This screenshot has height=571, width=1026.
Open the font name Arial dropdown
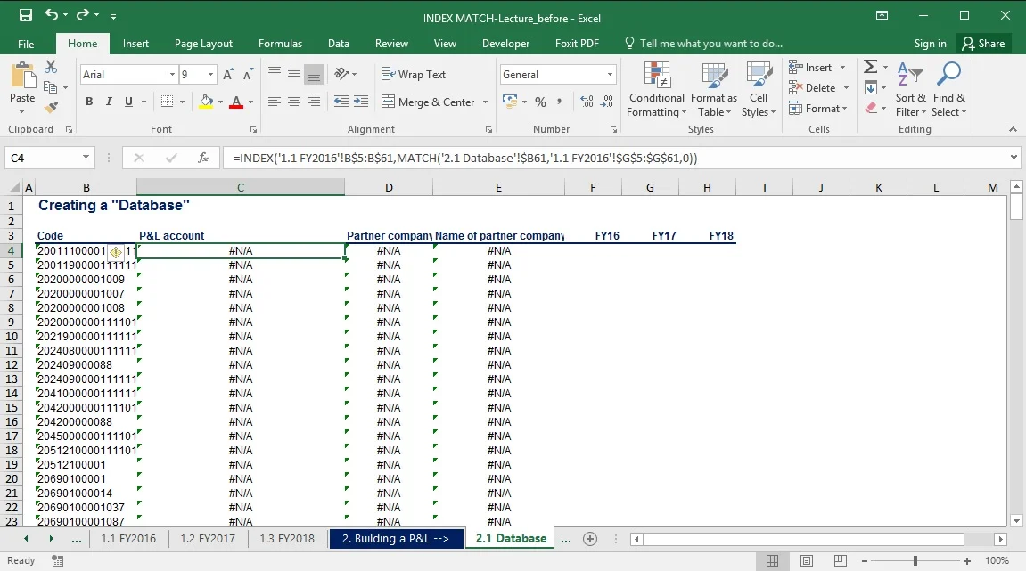click(x=172, y=75)
